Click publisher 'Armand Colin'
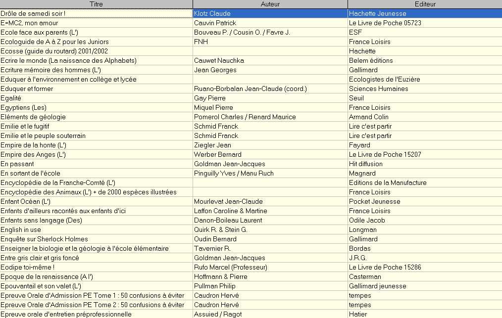This screenshot has width=502, height=318. coord(368,117)
